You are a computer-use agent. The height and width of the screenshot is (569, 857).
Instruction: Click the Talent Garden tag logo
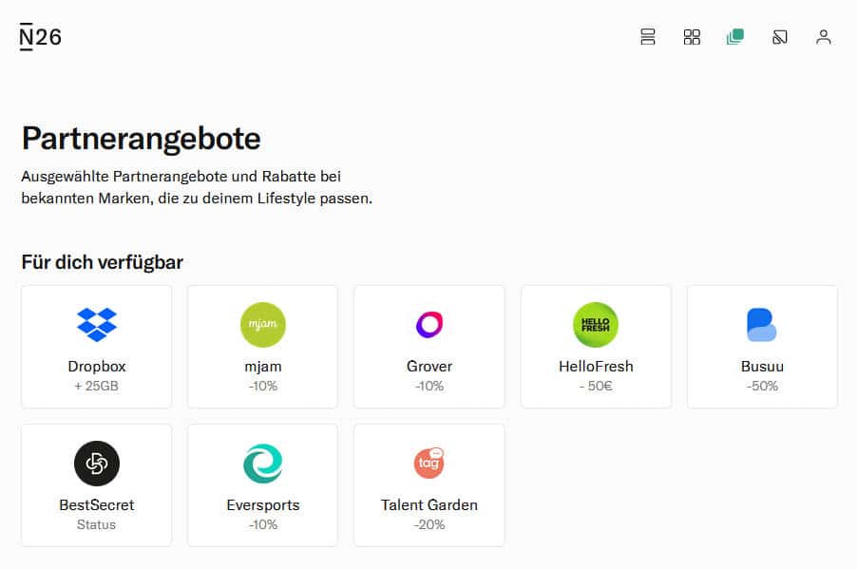click(x=429, y=463)
